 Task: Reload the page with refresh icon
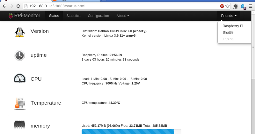coord(18,6)
